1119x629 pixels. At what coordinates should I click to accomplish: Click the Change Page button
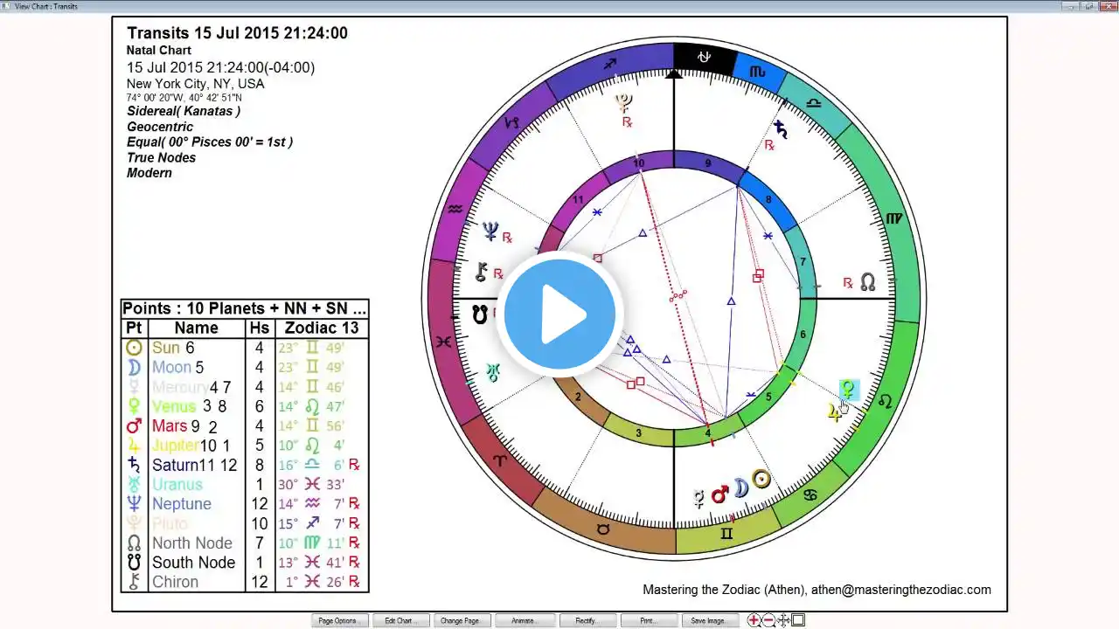[x=460, y=620]
